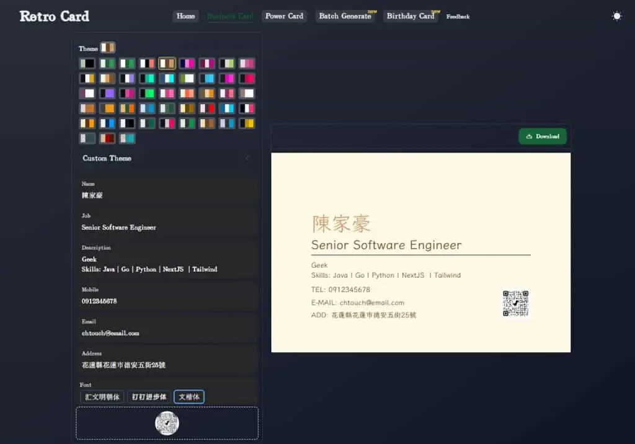
Task: Click the Email input field
Action: coord(166,328)
